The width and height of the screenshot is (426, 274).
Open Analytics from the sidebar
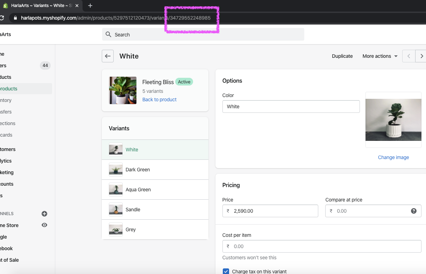tap(7, 160)
